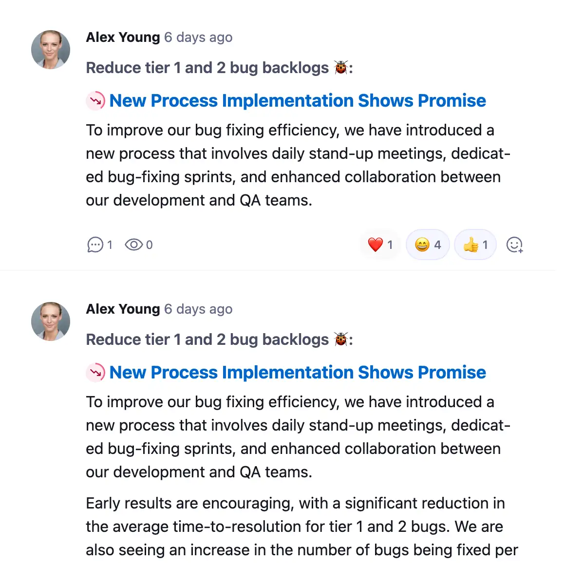The width and height of the screenshot is (565, 565).
Task: Click 'Alex Young' author name in second post
Action: pyautogui.click(x=123, y=309)
